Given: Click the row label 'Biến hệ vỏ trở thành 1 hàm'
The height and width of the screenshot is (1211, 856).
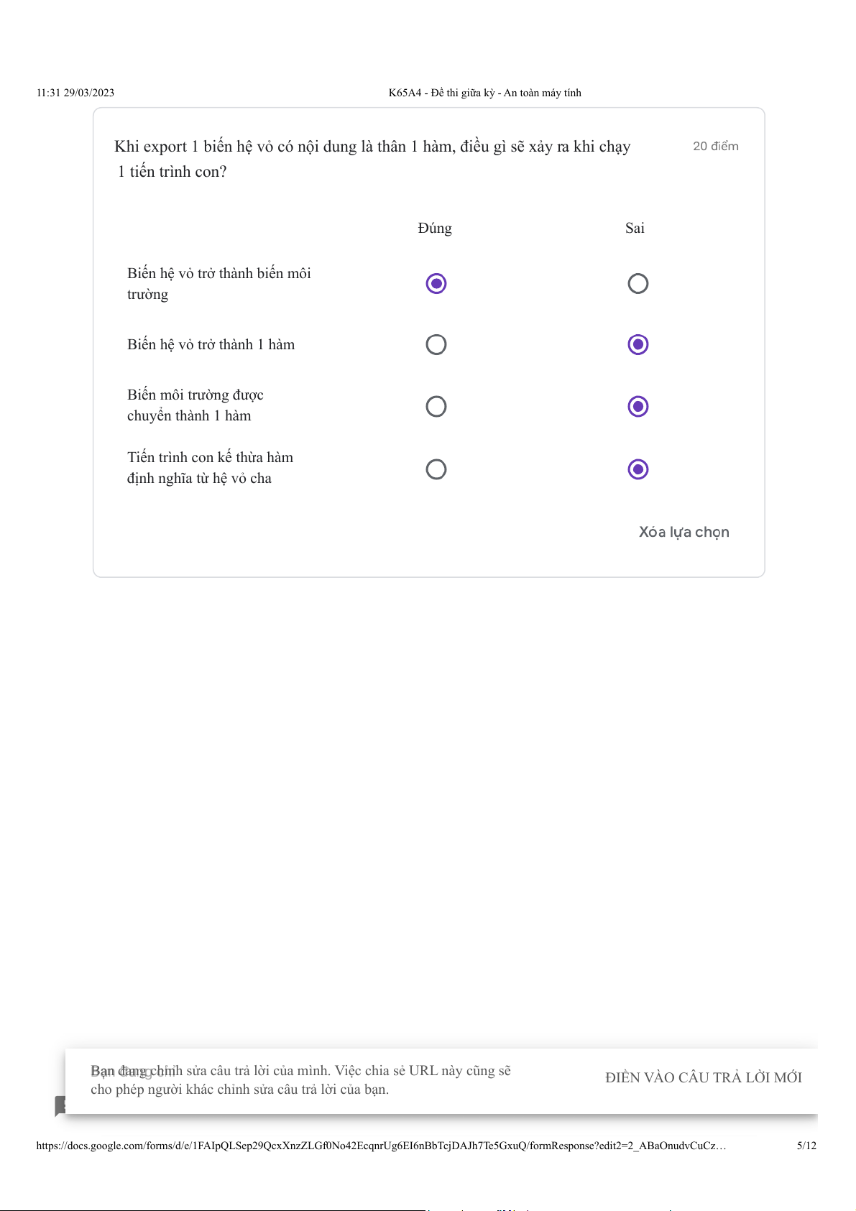Looking at the screenshot, I should tap(211, 345).
